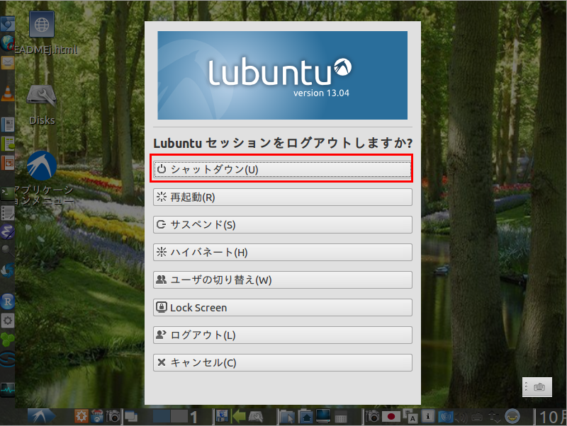Switch to first workspace in pager
Image resolution: width=567 pixels, height=426 pixels.
click(x=162, y=417)
